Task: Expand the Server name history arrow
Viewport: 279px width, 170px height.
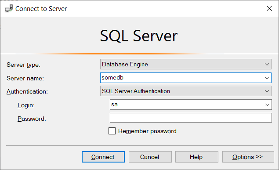Action: [267, 78]
